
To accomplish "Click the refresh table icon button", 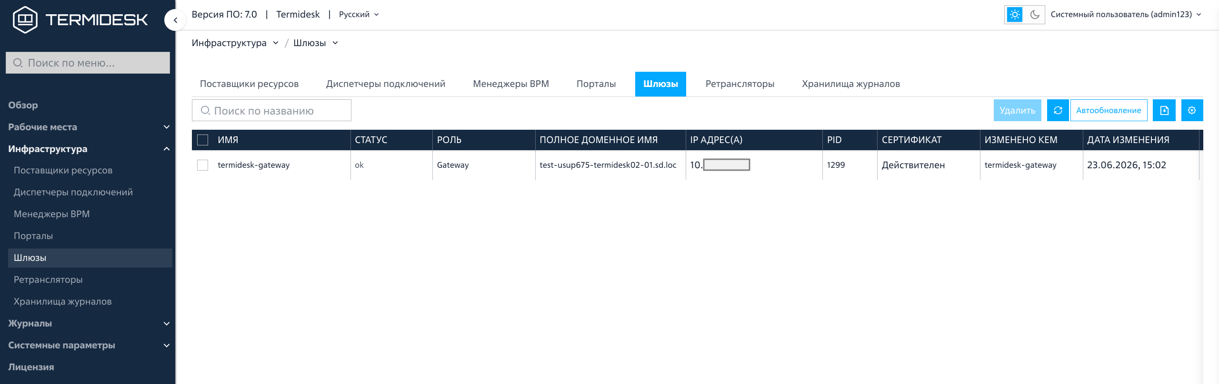I will [x=1058, y=110].
